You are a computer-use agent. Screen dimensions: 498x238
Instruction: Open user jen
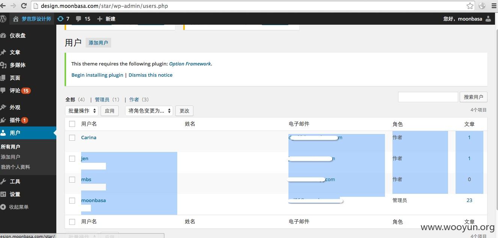pyautogui.click(x=85, y=158)
